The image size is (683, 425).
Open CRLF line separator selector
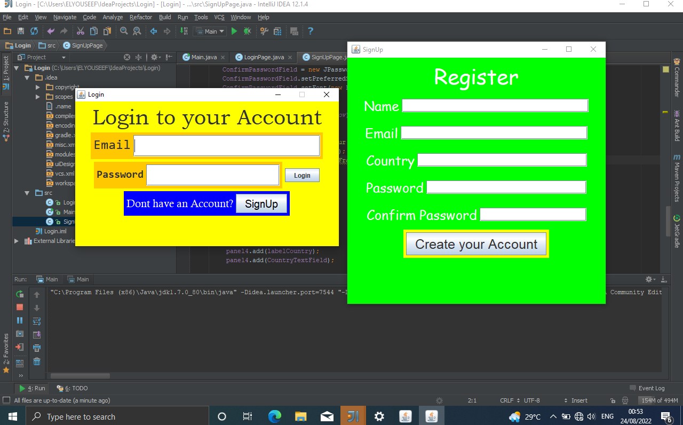[x=510, y=400]
